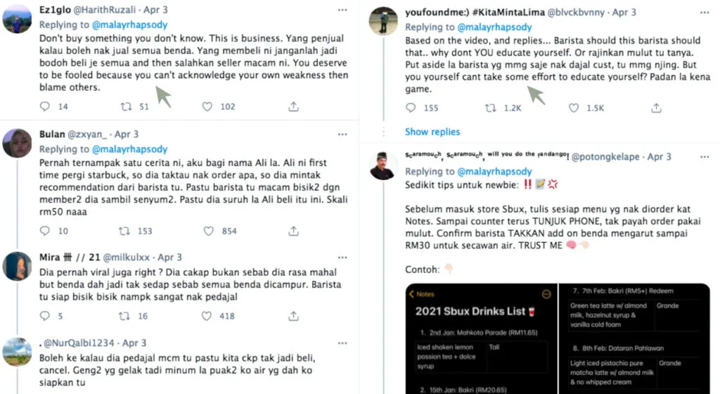Retweet Ez1glo's tweet
Viewport: 720px width, 394px height.
click(127, 107)
